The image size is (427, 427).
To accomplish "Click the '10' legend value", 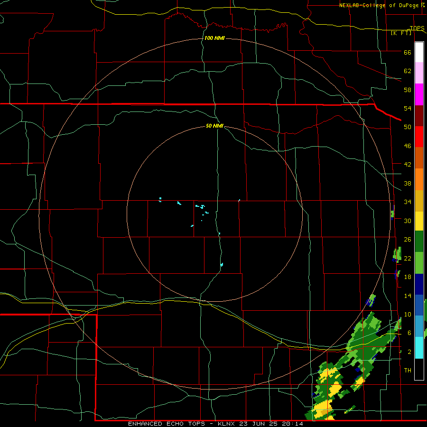I will point(408,314).
